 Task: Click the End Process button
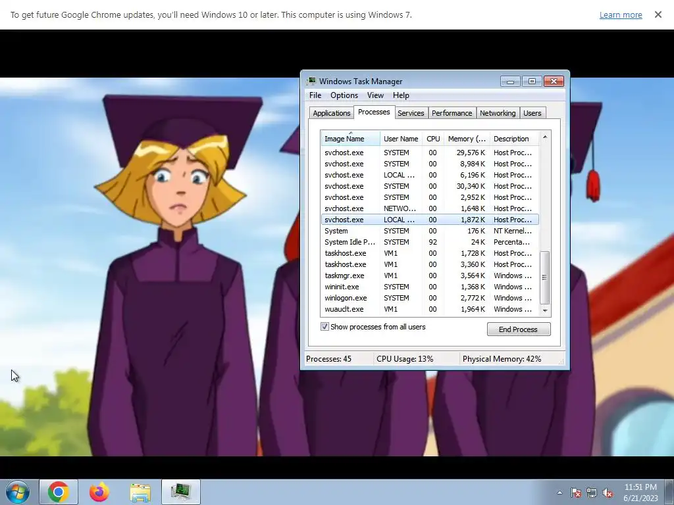(519, 329)
